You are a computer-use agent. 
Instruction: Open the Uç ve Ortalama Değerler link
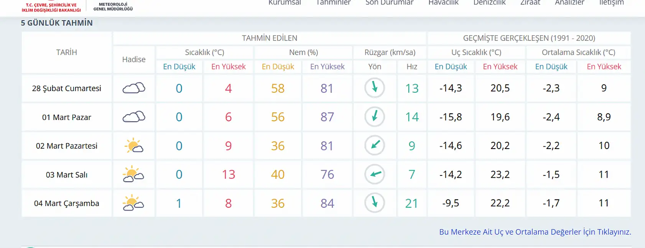(535, 232)
